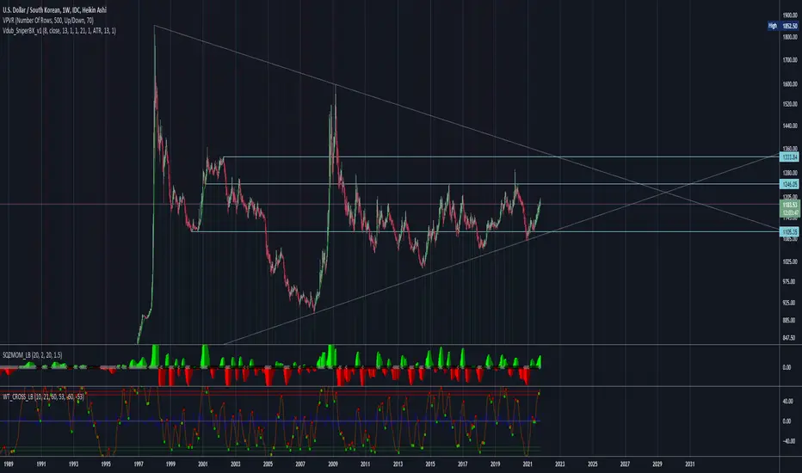Click the 2031 label on time axis
Screen dimensions: 802x473
click(690, 464)
